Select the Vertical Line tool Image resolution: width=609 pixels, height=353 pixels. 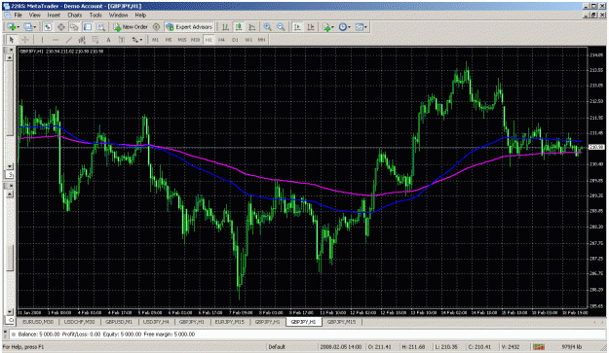pos(42,40)
